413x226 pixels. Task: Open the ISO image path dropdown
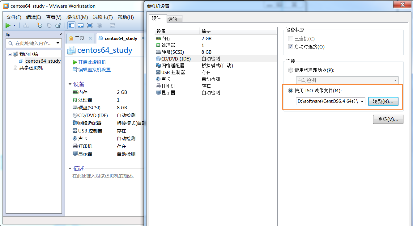click(x=362, y=101)
